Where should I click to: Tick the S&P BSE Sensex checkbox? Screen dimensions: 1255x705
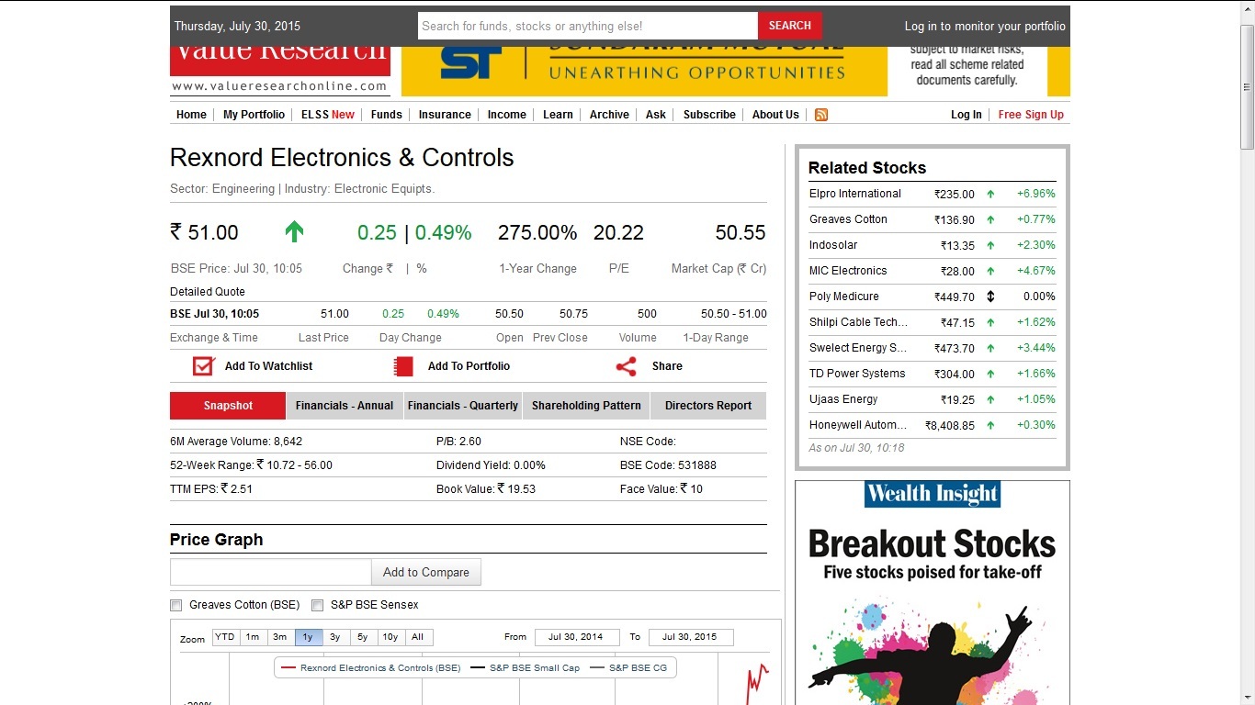(318, 605)
